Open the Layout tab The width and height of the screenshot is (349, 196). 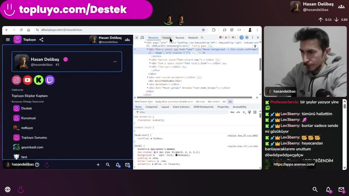point(165,107)
